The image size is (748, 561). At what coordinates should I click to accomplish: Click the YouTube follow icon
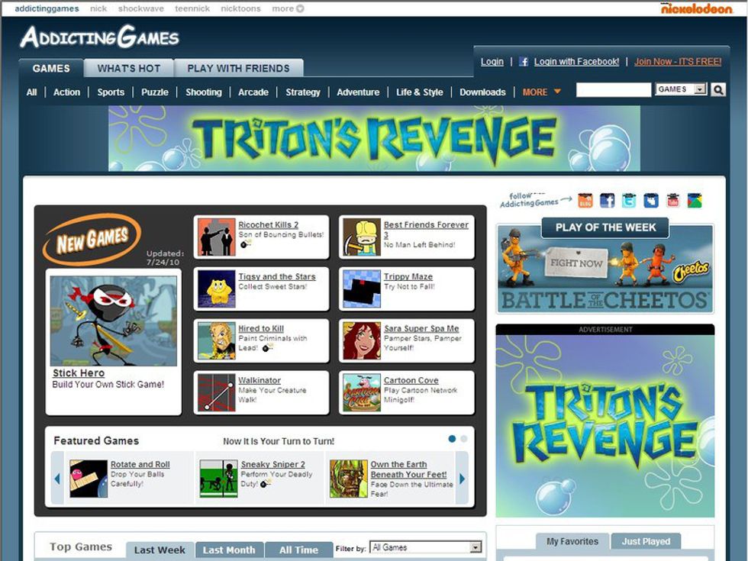pos(672,201)
